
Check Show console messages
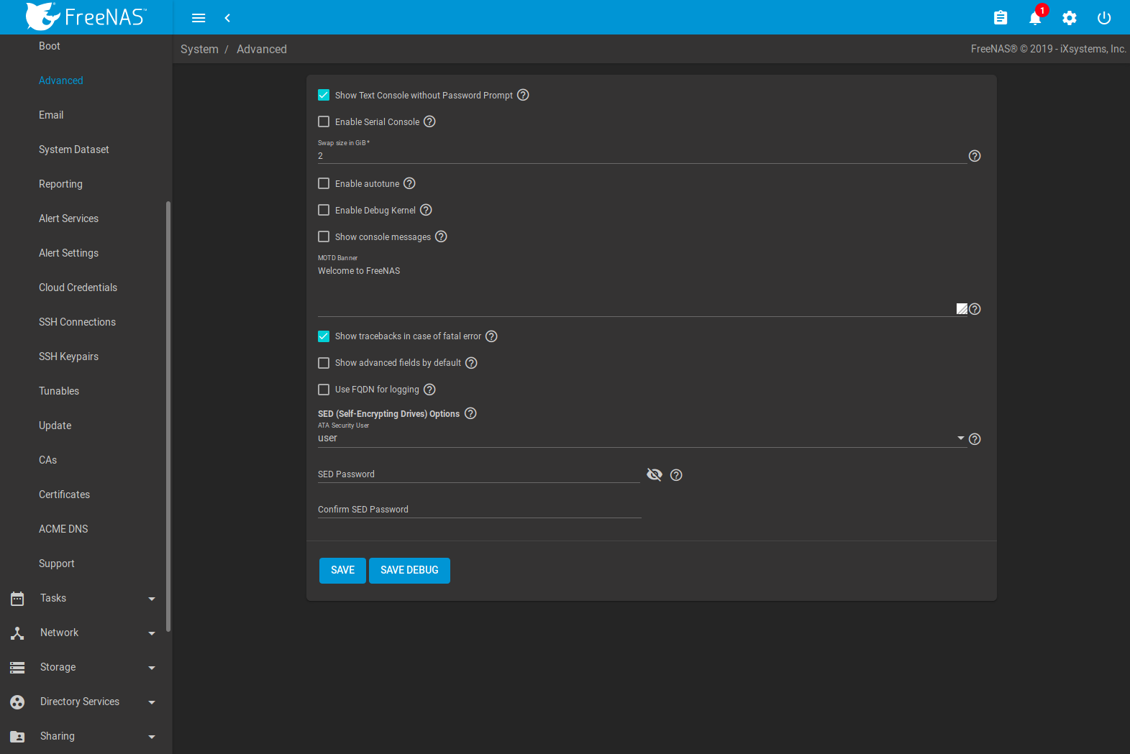tap(324, 236)
